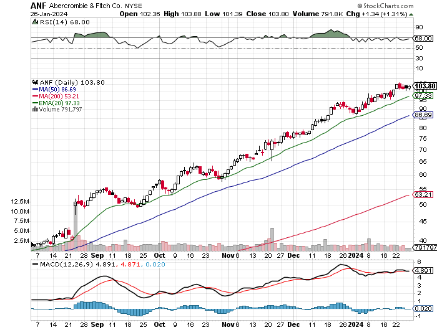Click the blue MA(50) legend line swatch

coord(36,90)
